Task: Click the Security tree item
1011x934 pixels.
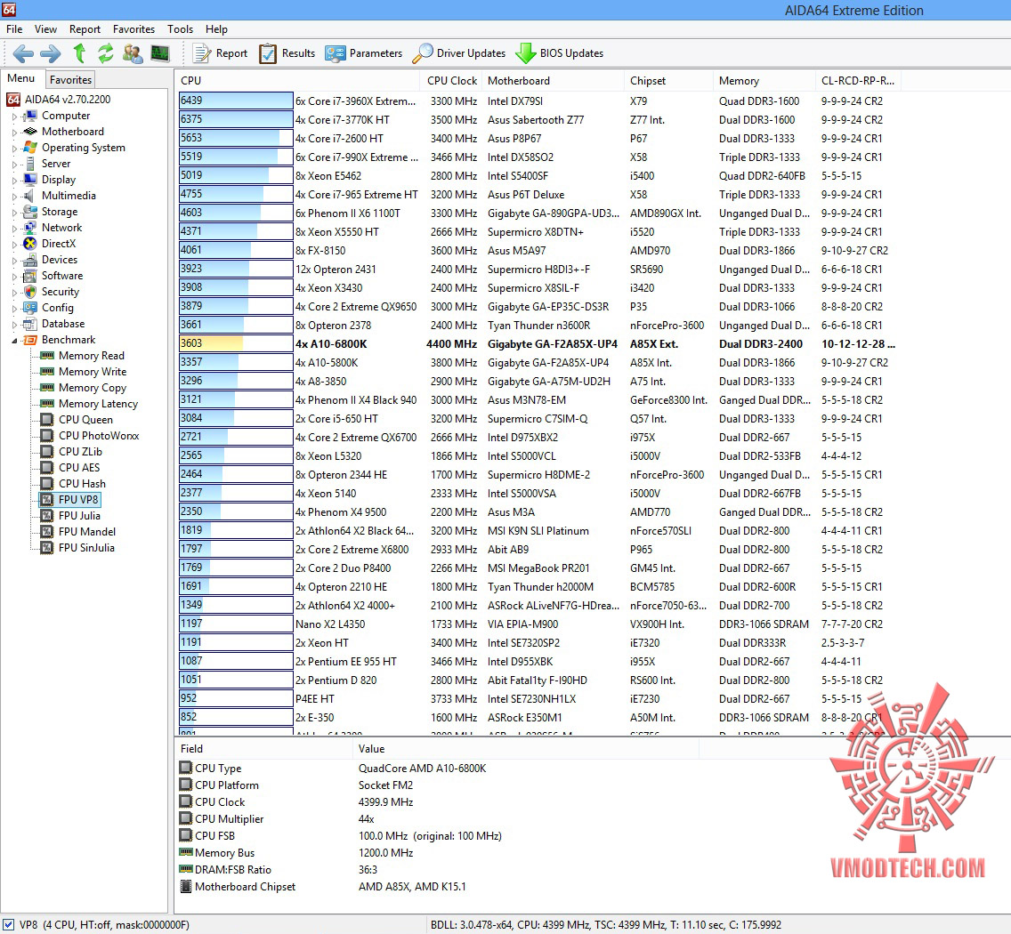Action: (x=52, y=292)
